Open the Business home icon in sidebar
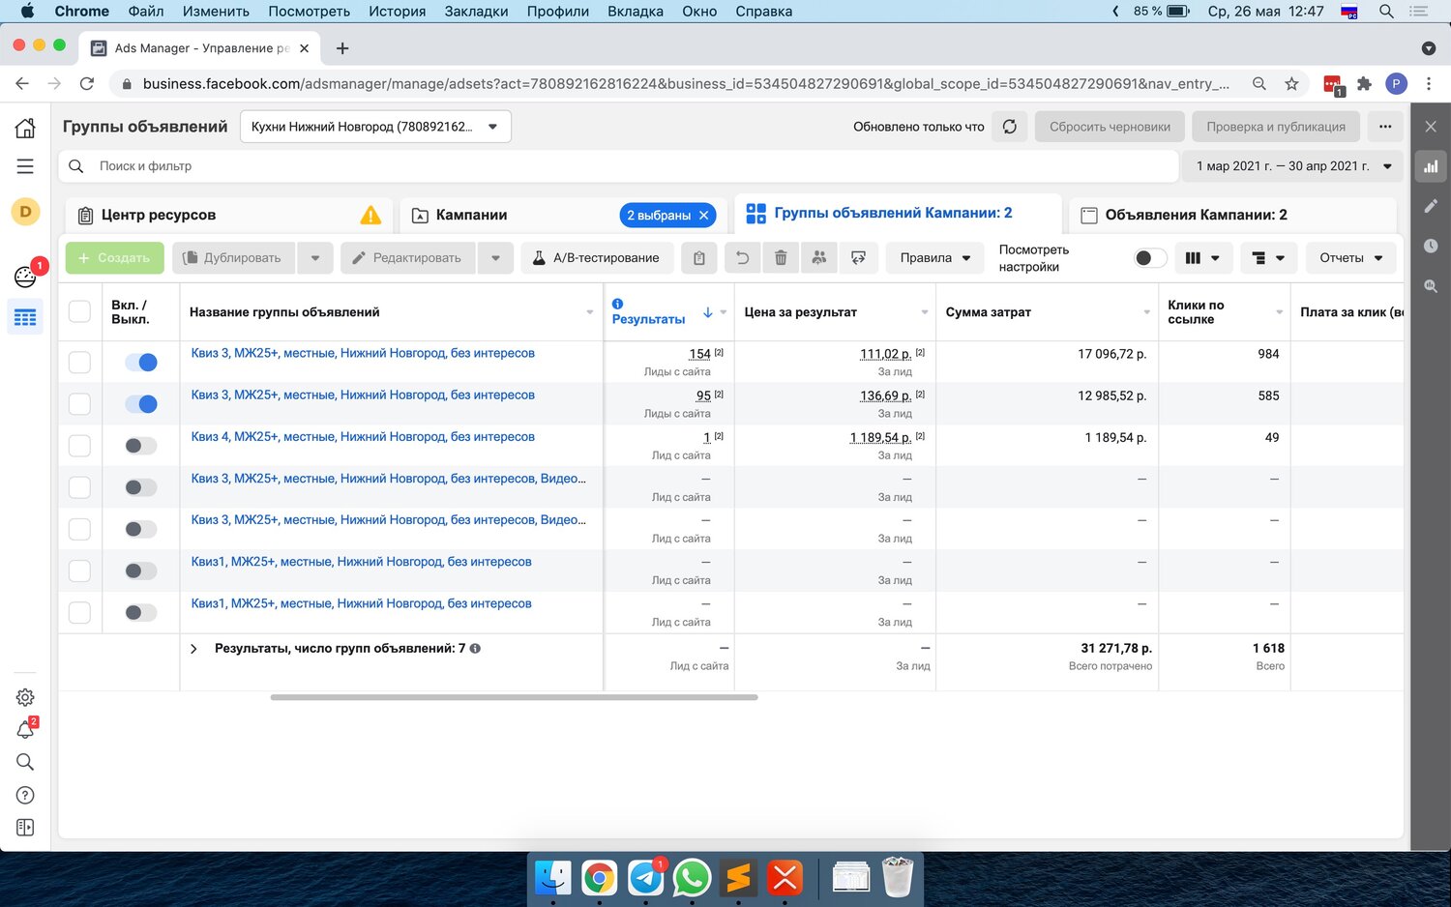Image resolution: width=1451 pixels, height=907 pixels. 25,128
